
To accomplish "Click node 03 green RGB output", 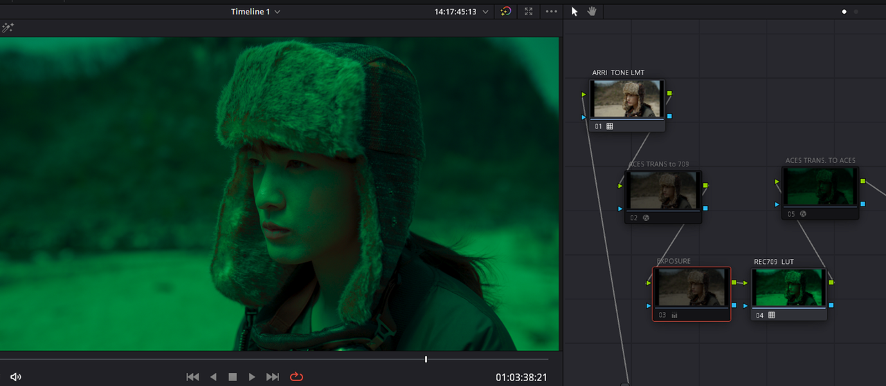I will click(734, 282).
